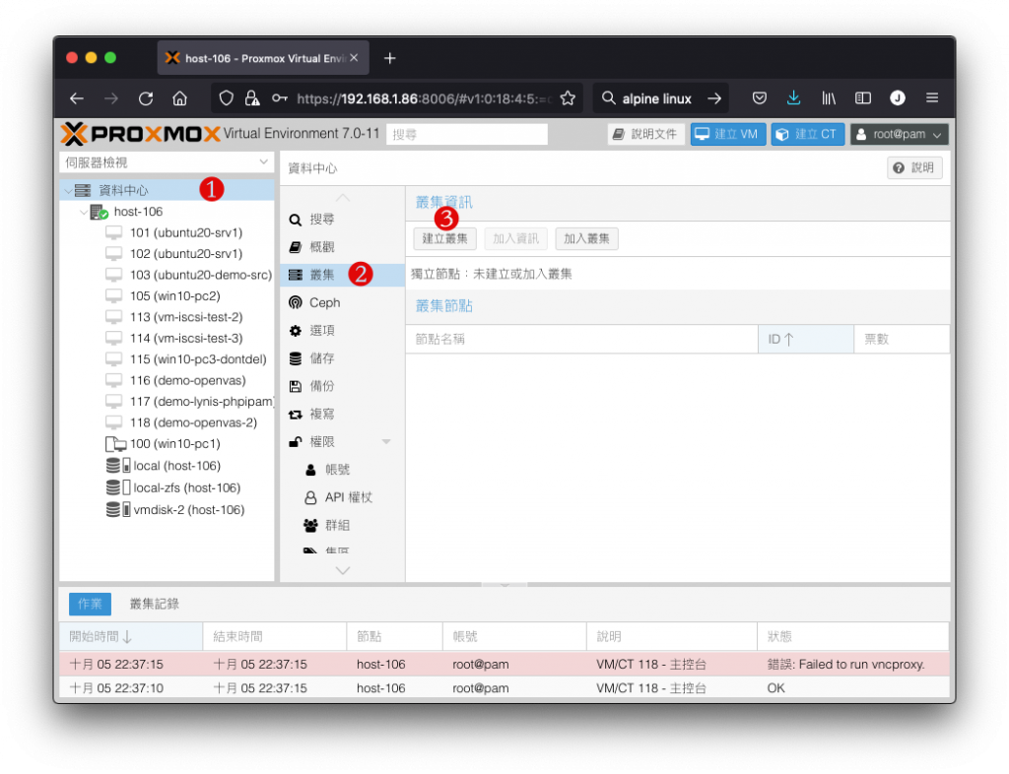
Task: Collapse the 資料中心 tree node
Action: pos(68,190)
